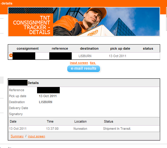Click the status column header
The height and width of the screenshot is (148, 167).
point(148,48)
